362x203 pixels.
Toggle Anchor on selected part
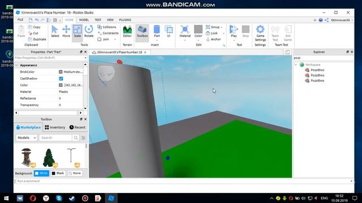pos(213,39)
